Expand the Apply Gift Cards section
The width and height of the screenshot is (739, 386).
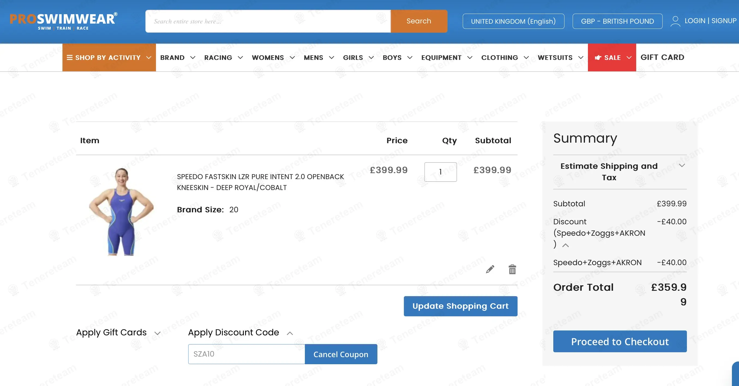pyautogui.click(x=118, y=332)
